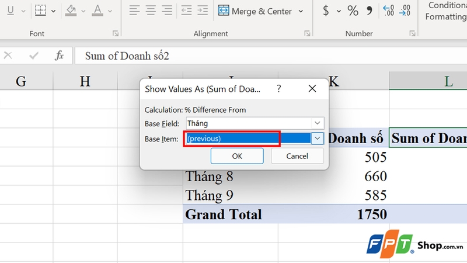Apply font color letter A
This screenshot has height=263, width=467.
pyautogui.click(x=97, y=11)
